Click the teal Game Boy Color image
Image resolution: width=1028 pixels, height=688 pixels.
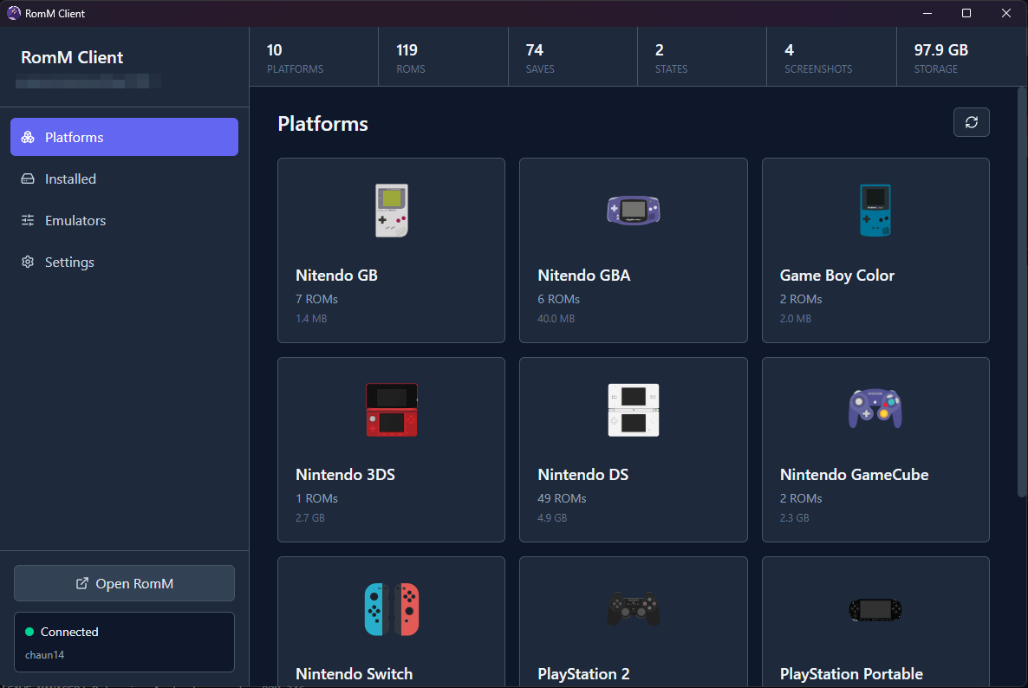pos(875,211)
